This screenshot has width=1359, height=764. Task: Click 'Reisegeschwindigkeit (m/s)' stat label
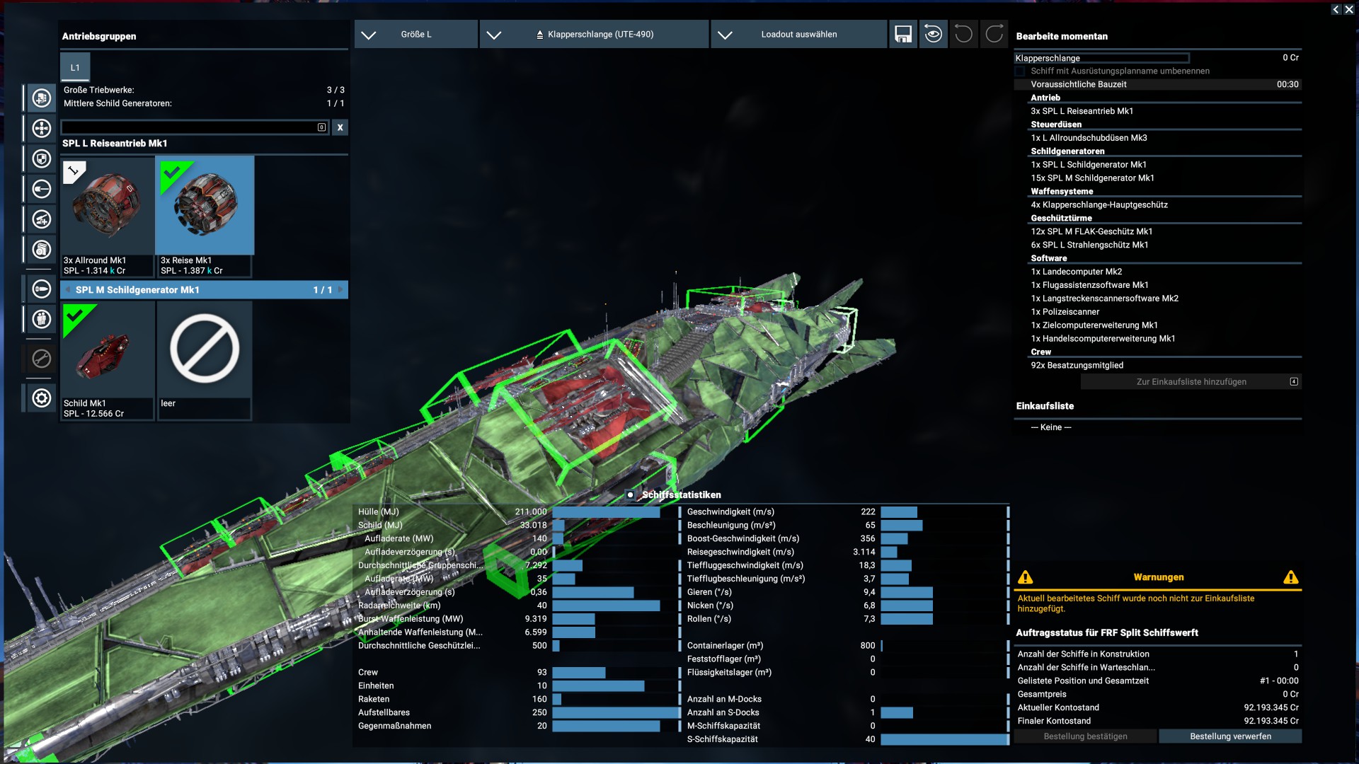(740, 552)
